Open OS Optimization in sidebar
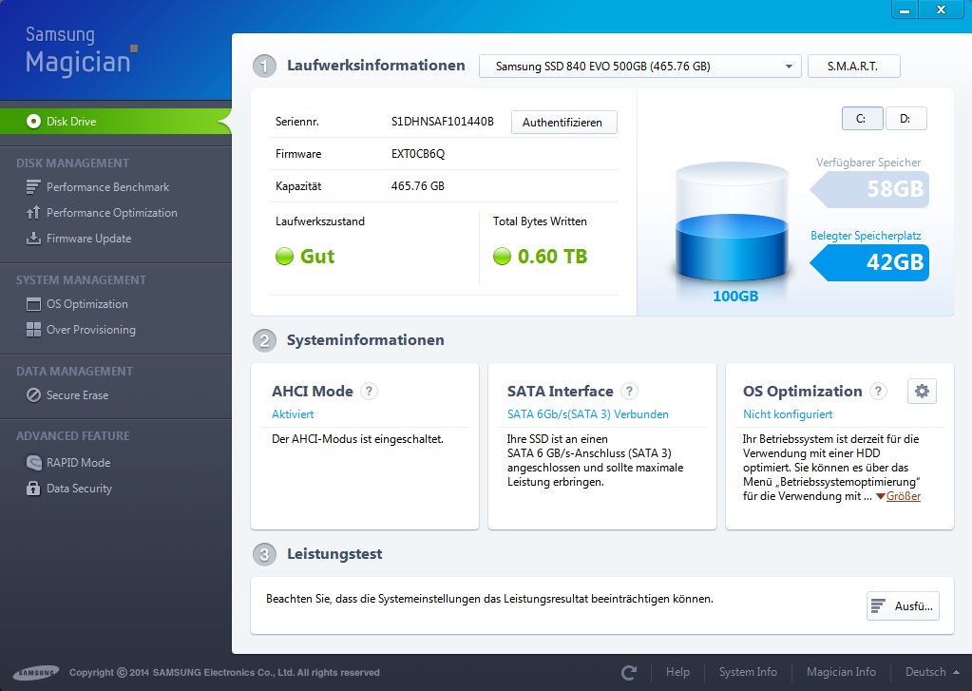Viewport: 972px width, 691px height. click(86, 304)
